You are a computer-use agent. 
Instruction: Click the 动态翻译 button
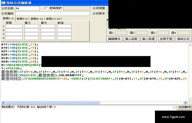[x=184, y=107]
